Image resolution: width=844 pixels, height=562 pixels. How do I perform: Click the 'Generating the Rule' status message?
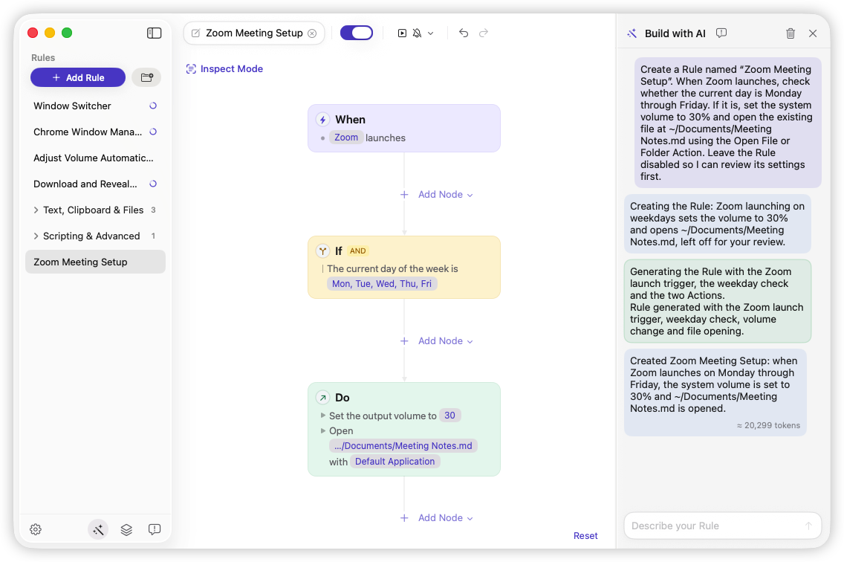point(717,301)
